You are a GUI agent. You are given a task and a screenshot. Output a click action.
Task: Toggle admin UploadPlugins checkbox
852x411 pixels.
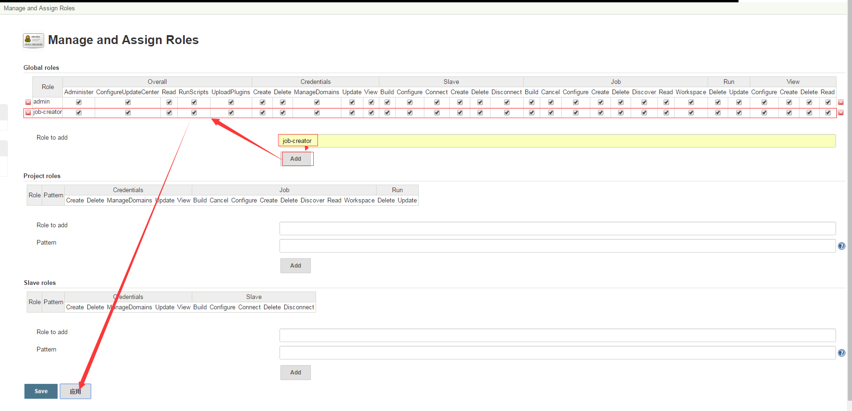click(x=231, y=102)
